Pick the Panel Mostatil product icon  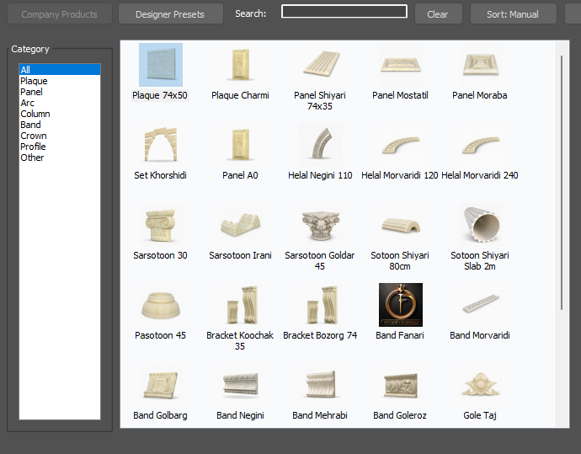pyautogui.click(x=401, y=65)
